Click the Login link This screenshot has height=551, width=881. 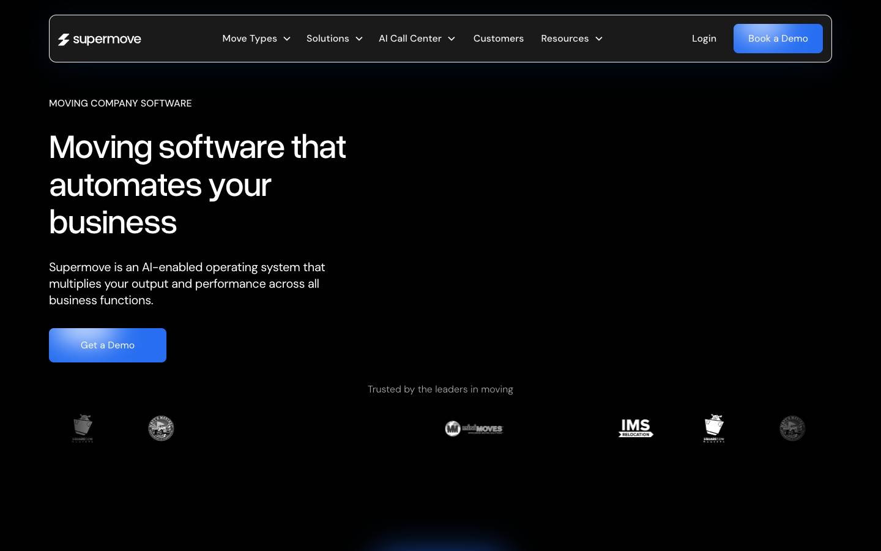[704, 39]
